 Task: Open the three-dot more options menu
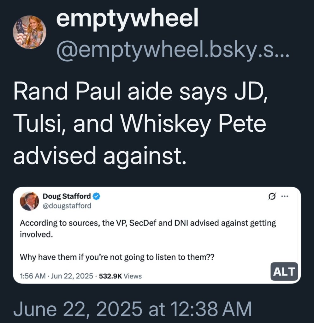(x=285, y=196)
